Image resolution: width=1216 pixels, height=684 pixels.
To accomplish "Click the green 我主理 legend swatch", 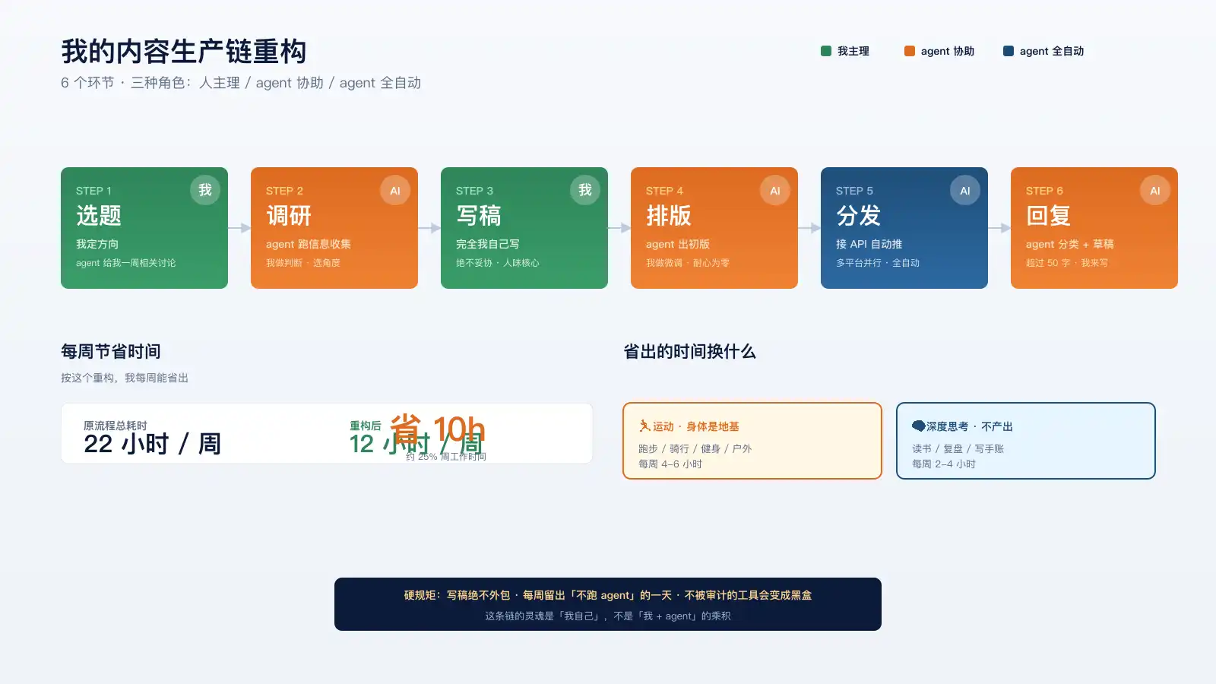I will (826, 51).
